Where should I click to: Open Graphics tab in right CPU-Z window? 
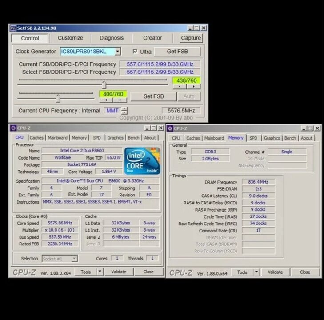click(x=272, y=138)
